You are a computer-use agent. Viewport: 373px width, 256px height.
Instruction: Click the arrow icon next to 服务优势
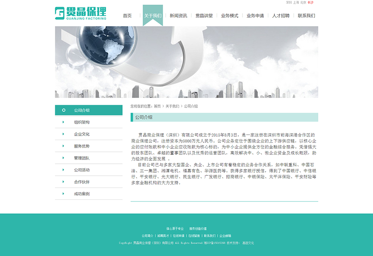coord(63,146)
